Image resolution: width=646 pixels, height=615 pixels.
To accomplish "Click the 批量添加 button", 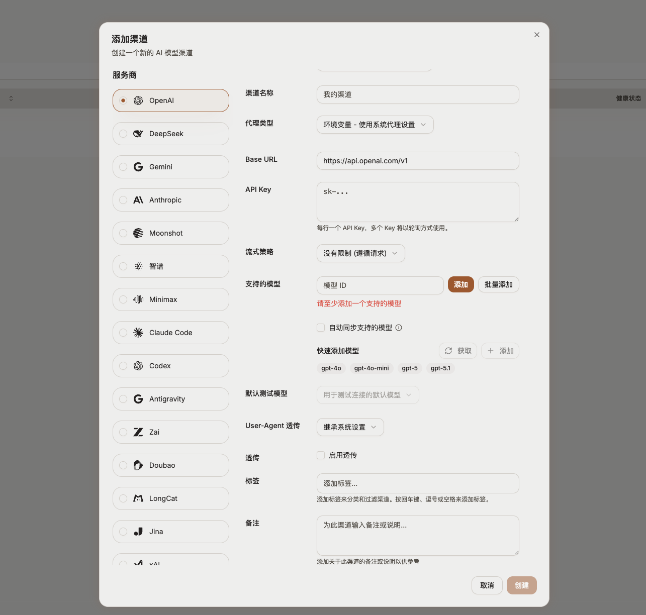I will pos(499,284).
